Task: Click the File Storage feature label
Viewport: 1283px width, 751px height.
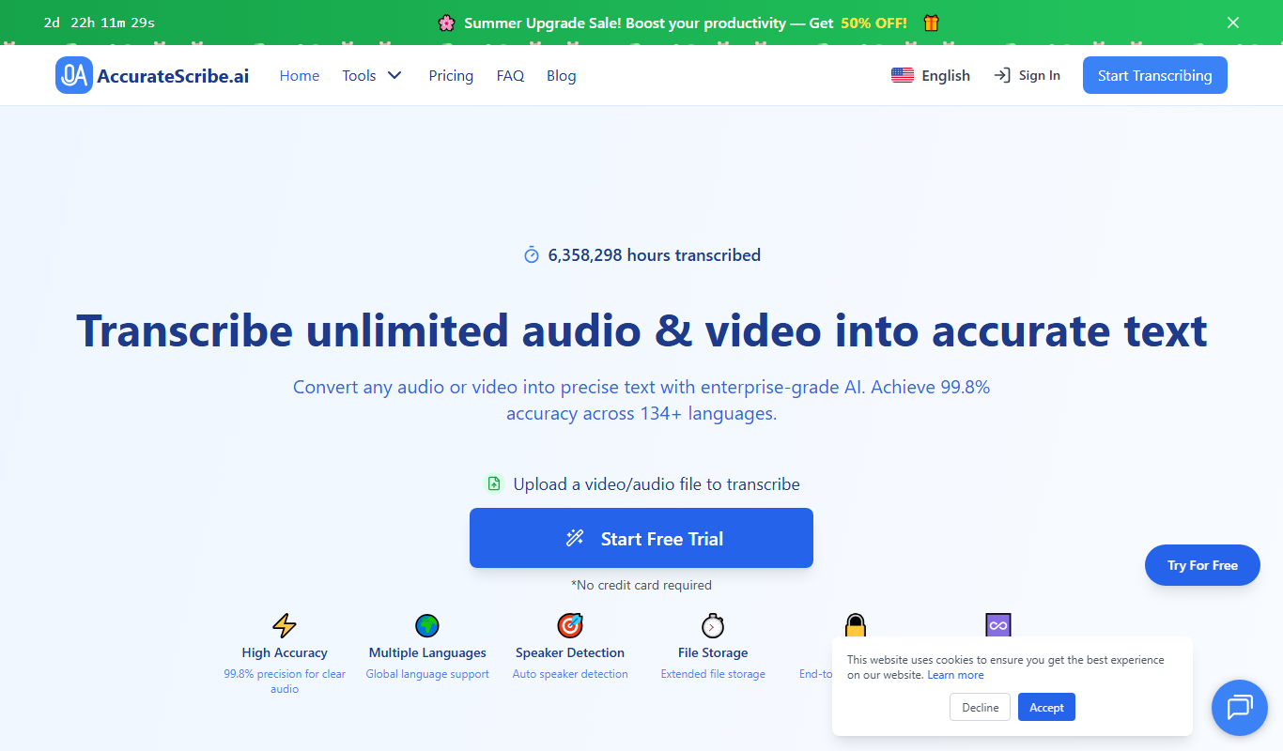Action: 713,652
